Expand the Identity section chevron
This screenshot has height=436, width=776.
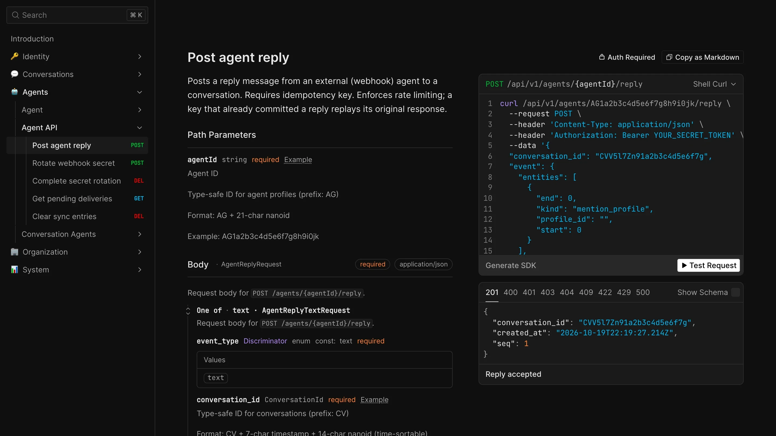140,57
